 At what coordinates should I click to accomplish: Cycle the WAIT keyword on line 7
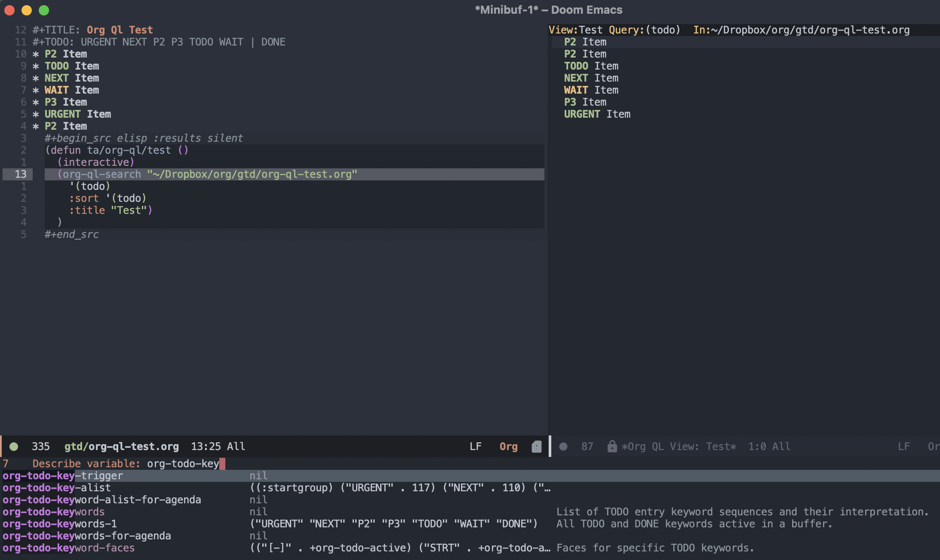click(x=56, y=90)
